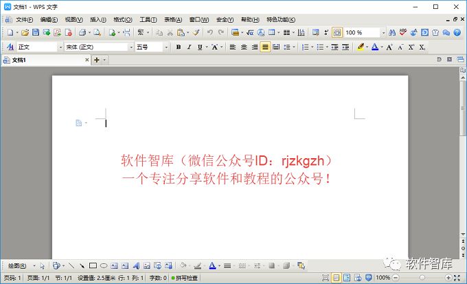Toggle Align Right

point(255,47)
